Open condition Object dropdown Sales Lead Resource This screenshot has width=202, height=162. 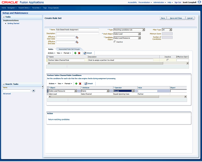(x=76, y=91)
